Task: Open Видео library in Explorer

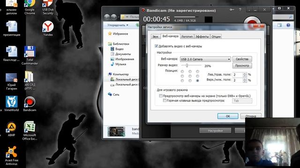Action: pos(117,49)
